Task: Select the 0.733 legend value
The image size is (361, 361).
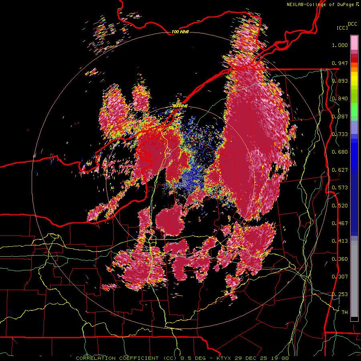Action: pos(340,134)
